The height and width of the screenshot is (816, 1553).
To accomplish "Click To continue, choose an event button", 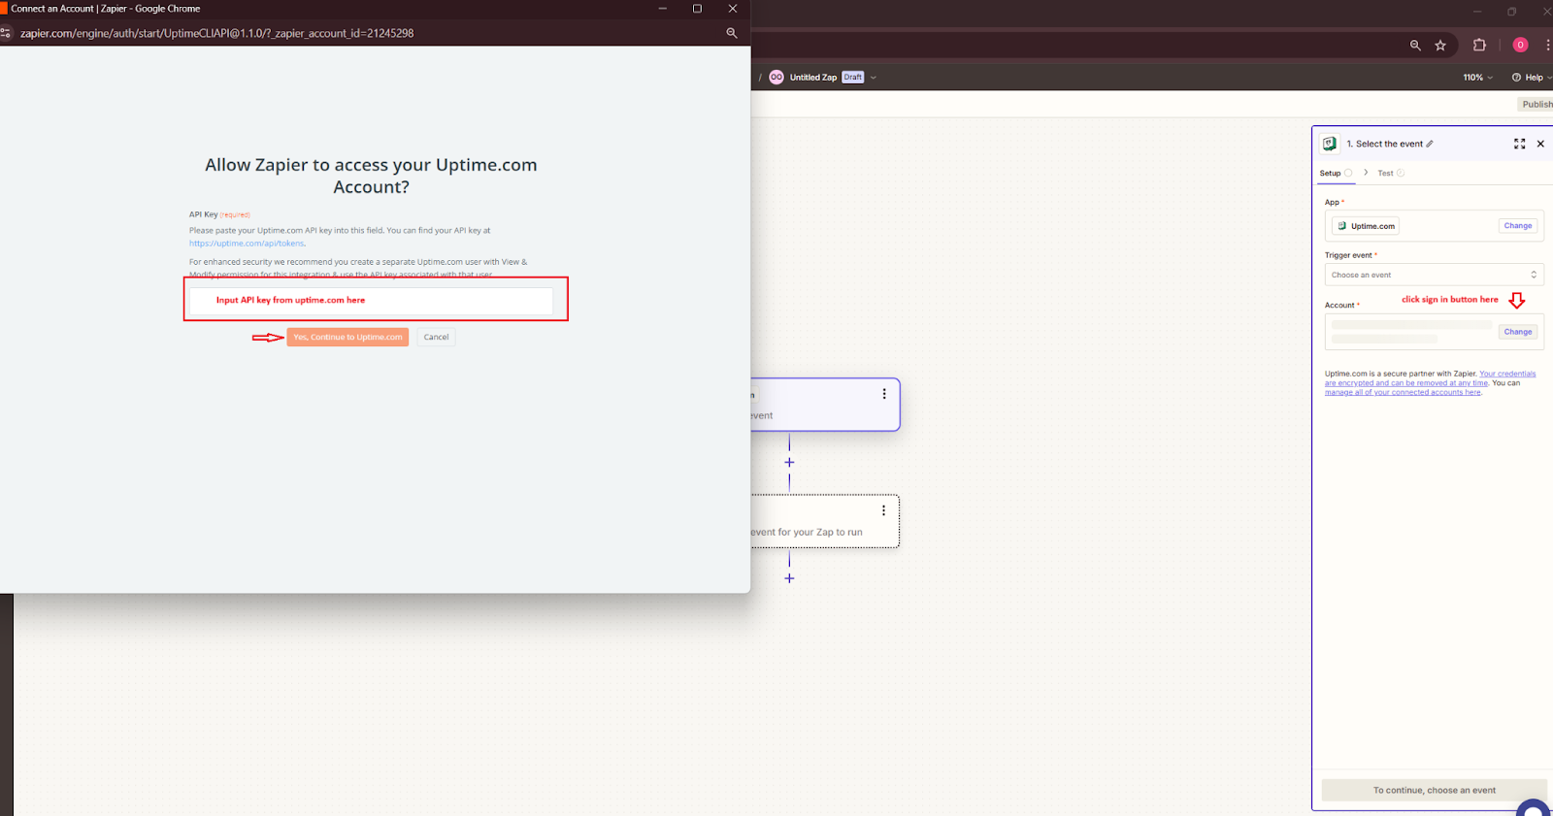I will pos(1434,790).
